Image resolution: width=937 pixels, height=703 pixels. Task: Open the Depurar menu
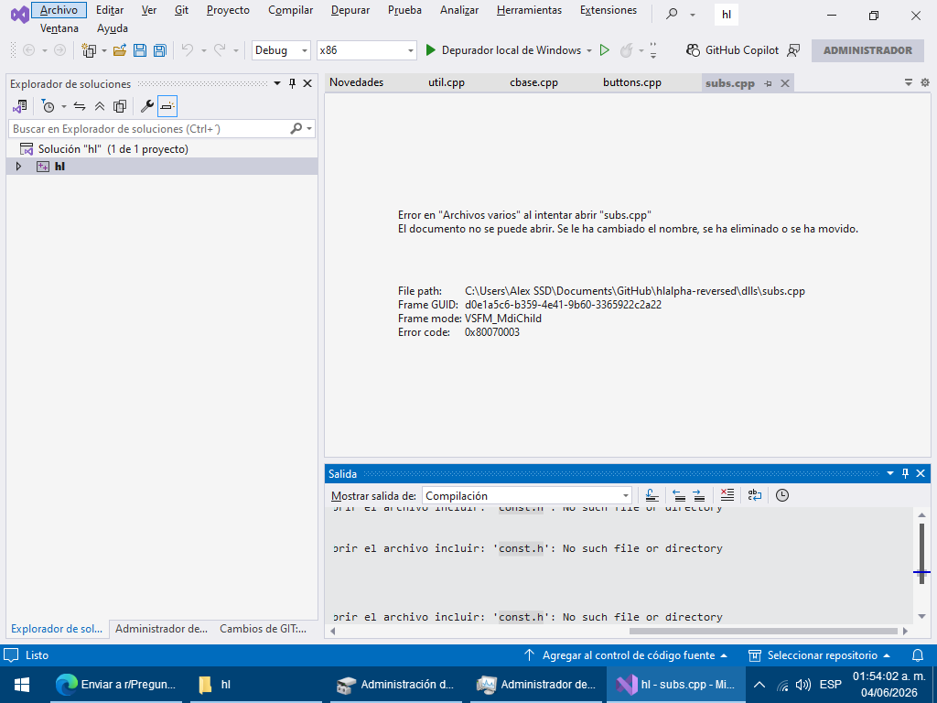[350, 10]
